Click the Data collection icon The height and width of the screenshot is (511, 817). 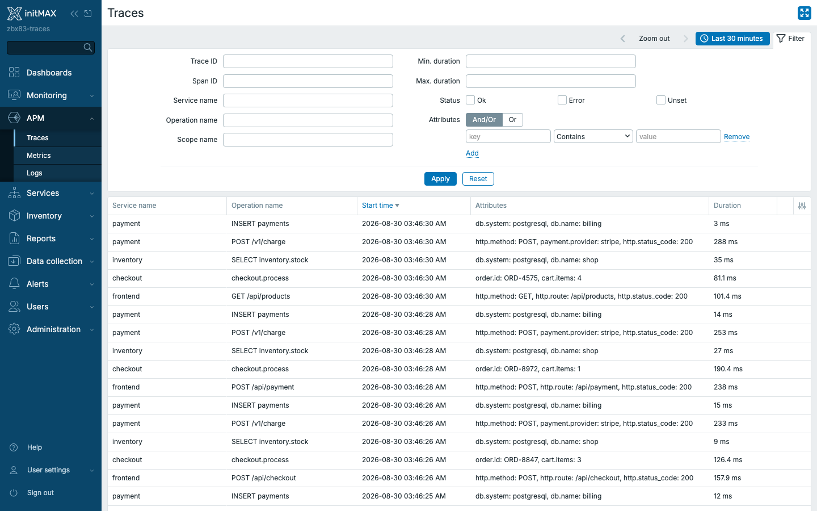coord(14,261)
